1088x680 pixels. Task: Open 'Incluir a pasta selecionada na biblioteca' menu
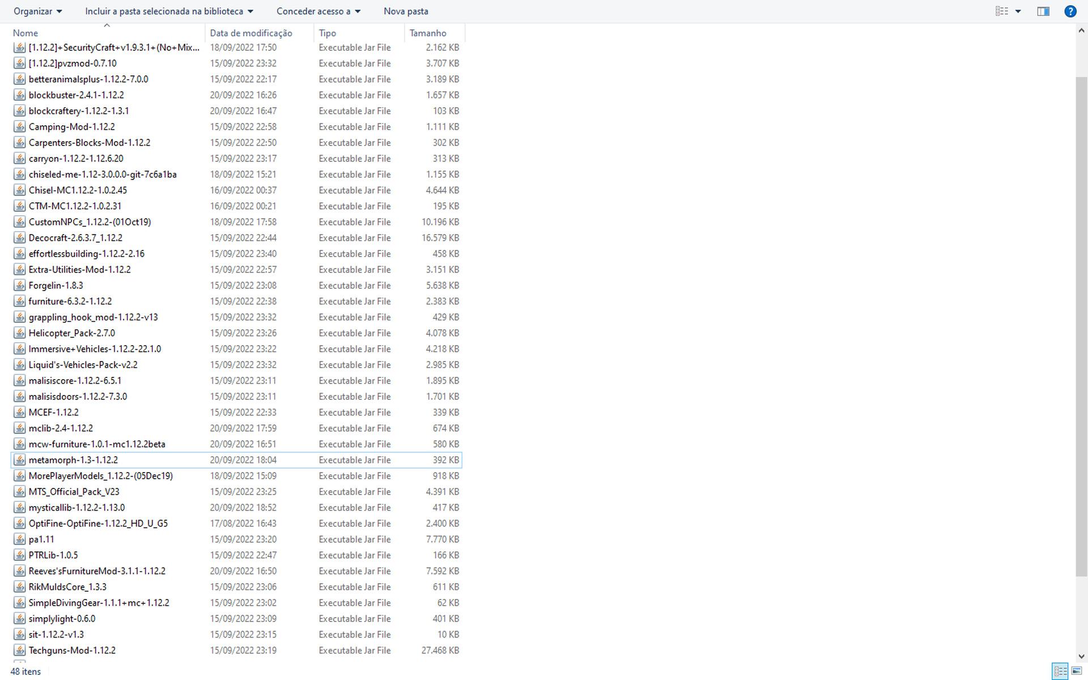tap(169, 11)
